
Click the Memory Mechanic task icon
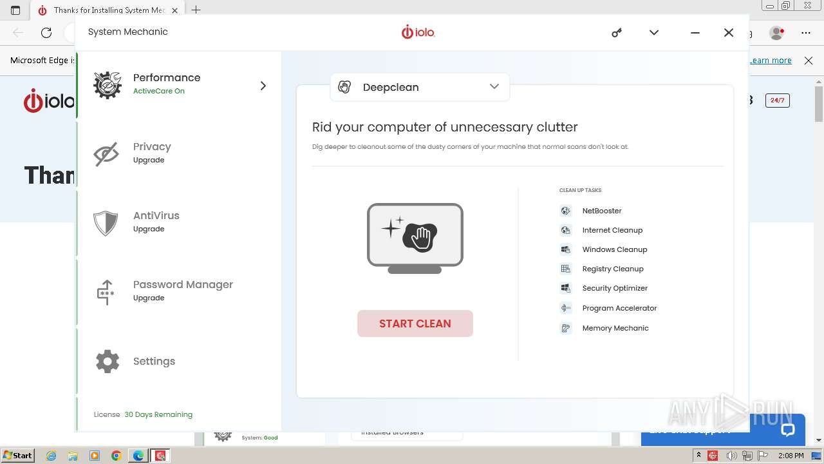(565, 328)
